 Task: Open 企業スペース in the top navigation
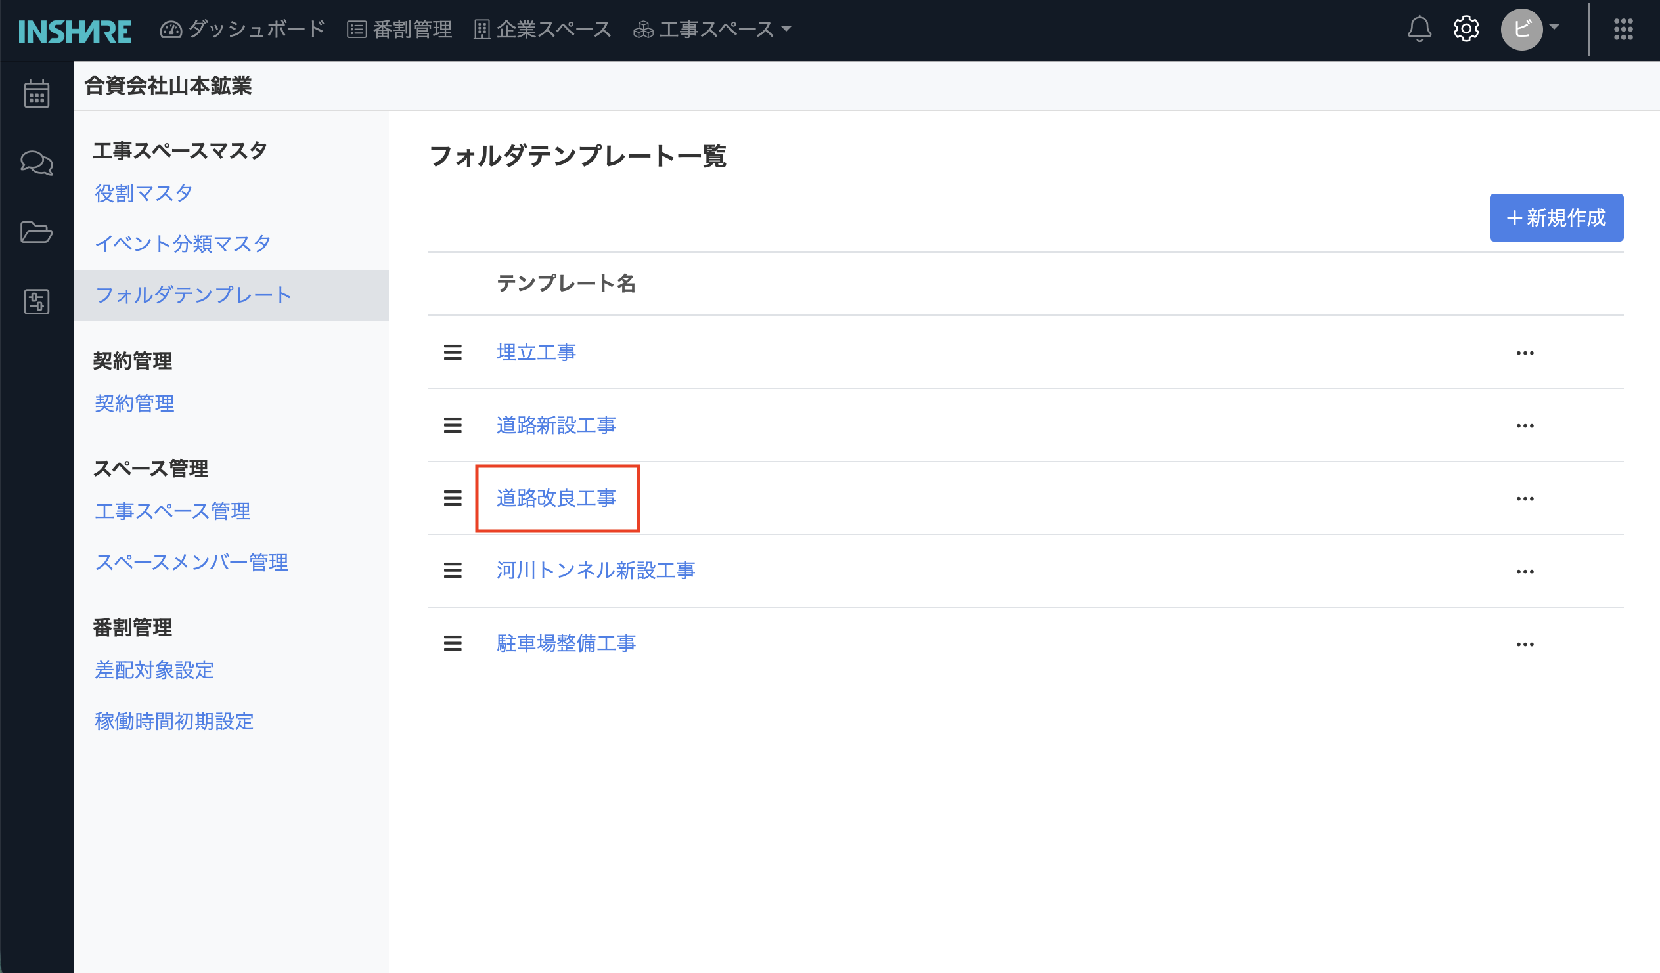[542, 29]
